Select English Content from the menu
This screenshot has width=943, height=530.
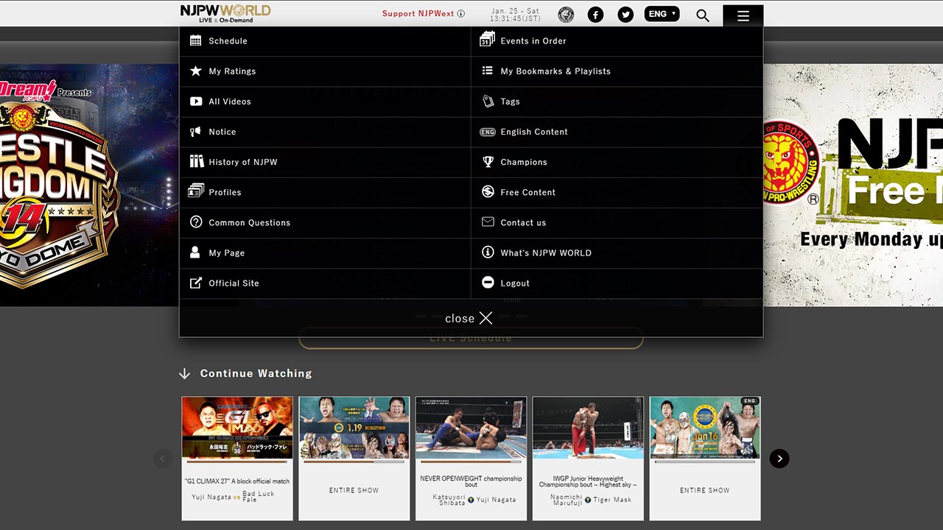click(617, 132)
